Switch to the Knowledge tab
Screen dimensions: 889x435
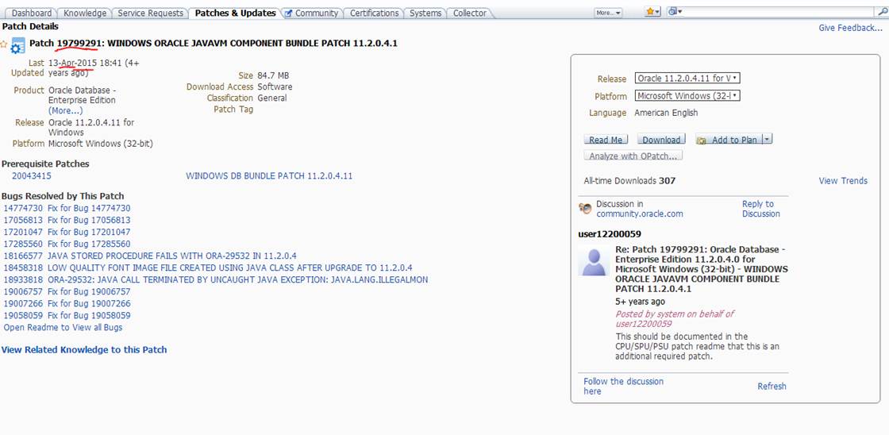tap(85, 13)
